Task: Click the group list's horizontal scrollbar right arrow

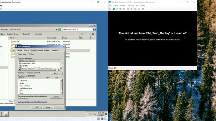Action: (x=59, y=70)
